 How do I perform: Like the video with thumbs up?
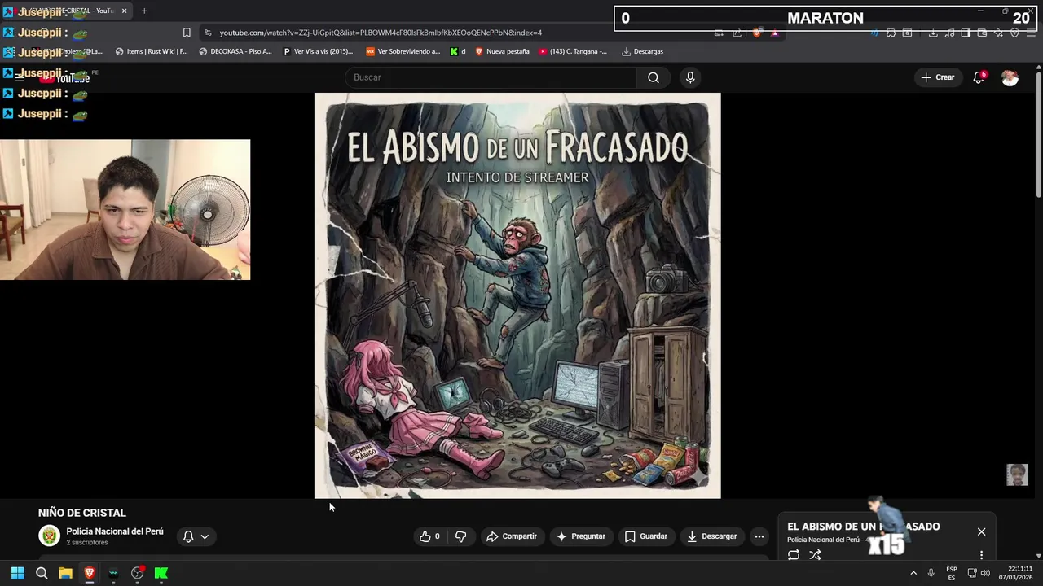coord(429,536)
